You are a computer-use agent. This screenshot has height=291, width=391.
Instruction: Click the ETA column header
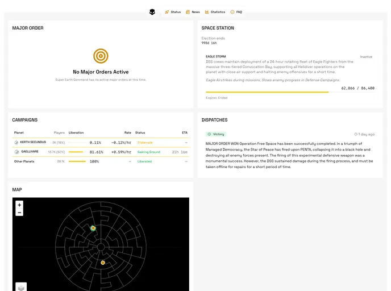coord(185,132)
